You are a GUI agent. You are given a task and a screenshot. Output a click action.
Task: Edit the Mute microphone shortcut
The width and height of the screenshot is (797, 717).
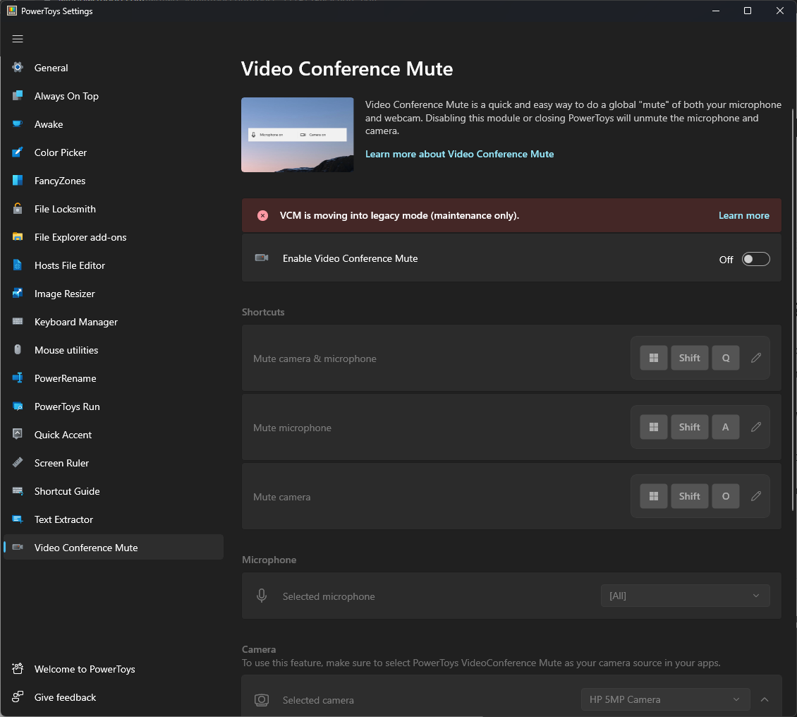coord(756,427)
